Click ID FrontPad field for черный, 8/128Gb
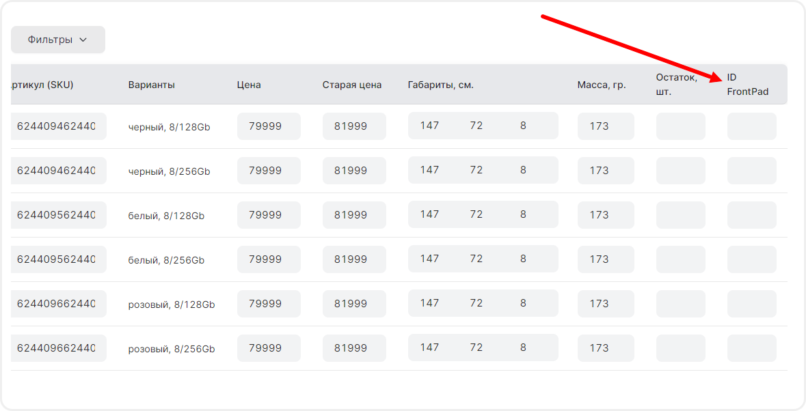 pos(751,126)
